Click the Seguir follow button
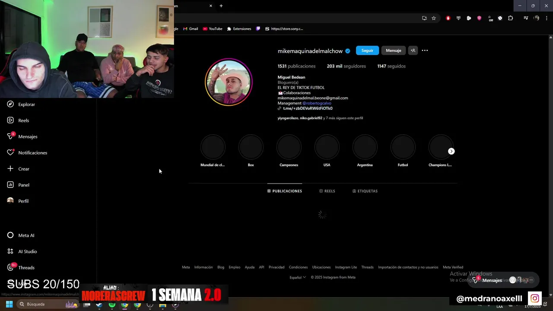 click(367, 51)
